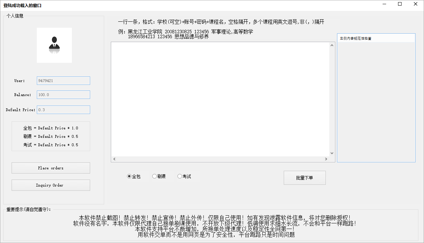Image resolution: width=424 pixels, height=243 pixels.
Task: Click the 用软件交单而不是用网页 notice line
Action: pyautogui.click(x=216, y=235)
